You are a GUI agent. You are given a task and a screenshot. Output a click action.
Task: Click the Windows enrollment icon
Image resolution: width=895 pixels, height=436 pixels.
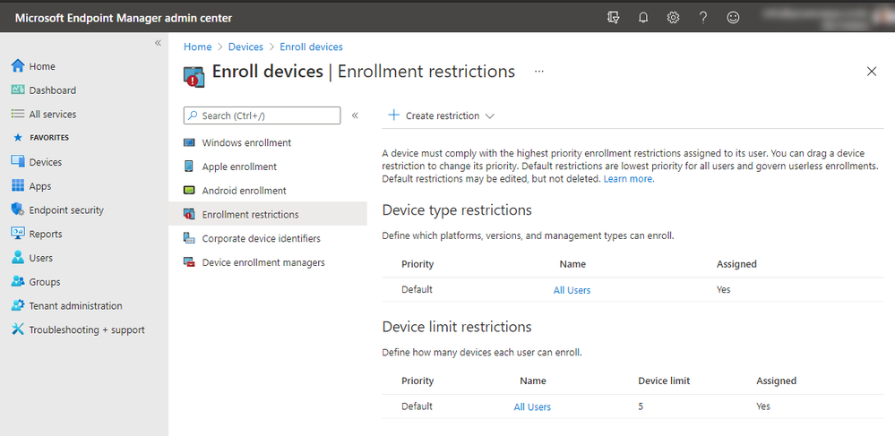(x=189, y=142)
